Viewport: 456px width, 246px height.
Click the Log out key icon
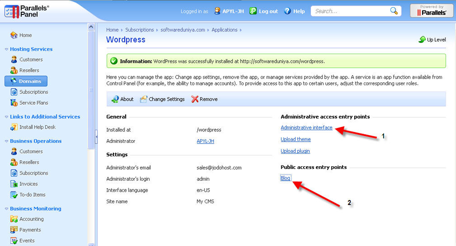coord(253,11)
